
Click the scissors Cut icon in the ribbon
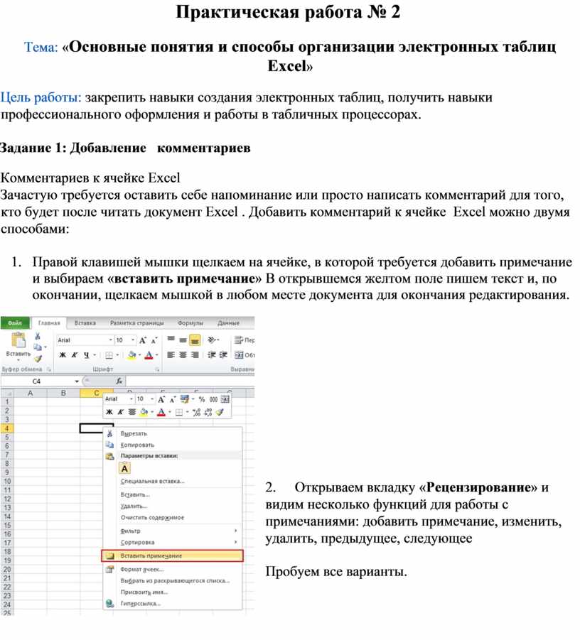pos(38,336)
